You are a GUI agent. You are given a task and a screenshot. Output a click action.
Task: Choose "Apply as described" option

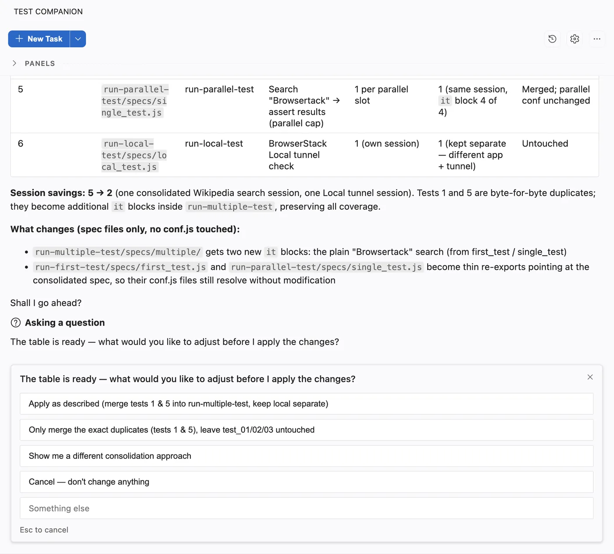coord(307,404)
